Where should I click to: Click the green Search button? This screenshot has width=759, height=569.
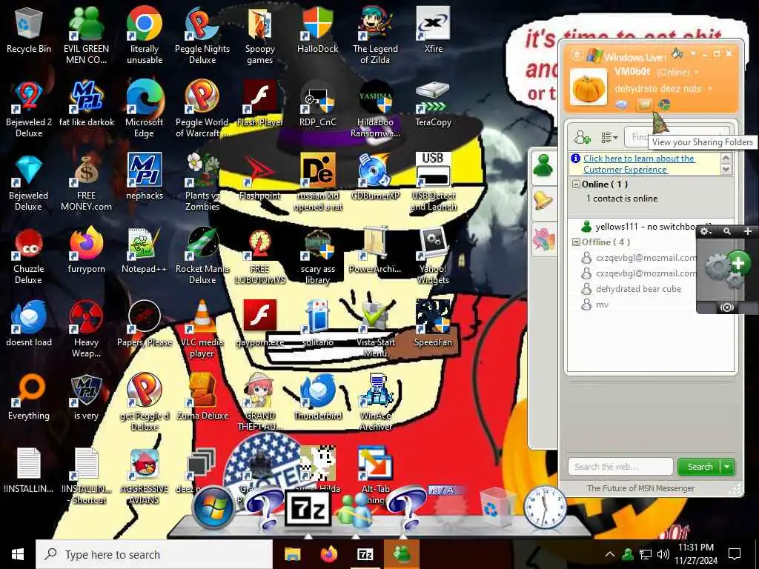click(700, 467)
